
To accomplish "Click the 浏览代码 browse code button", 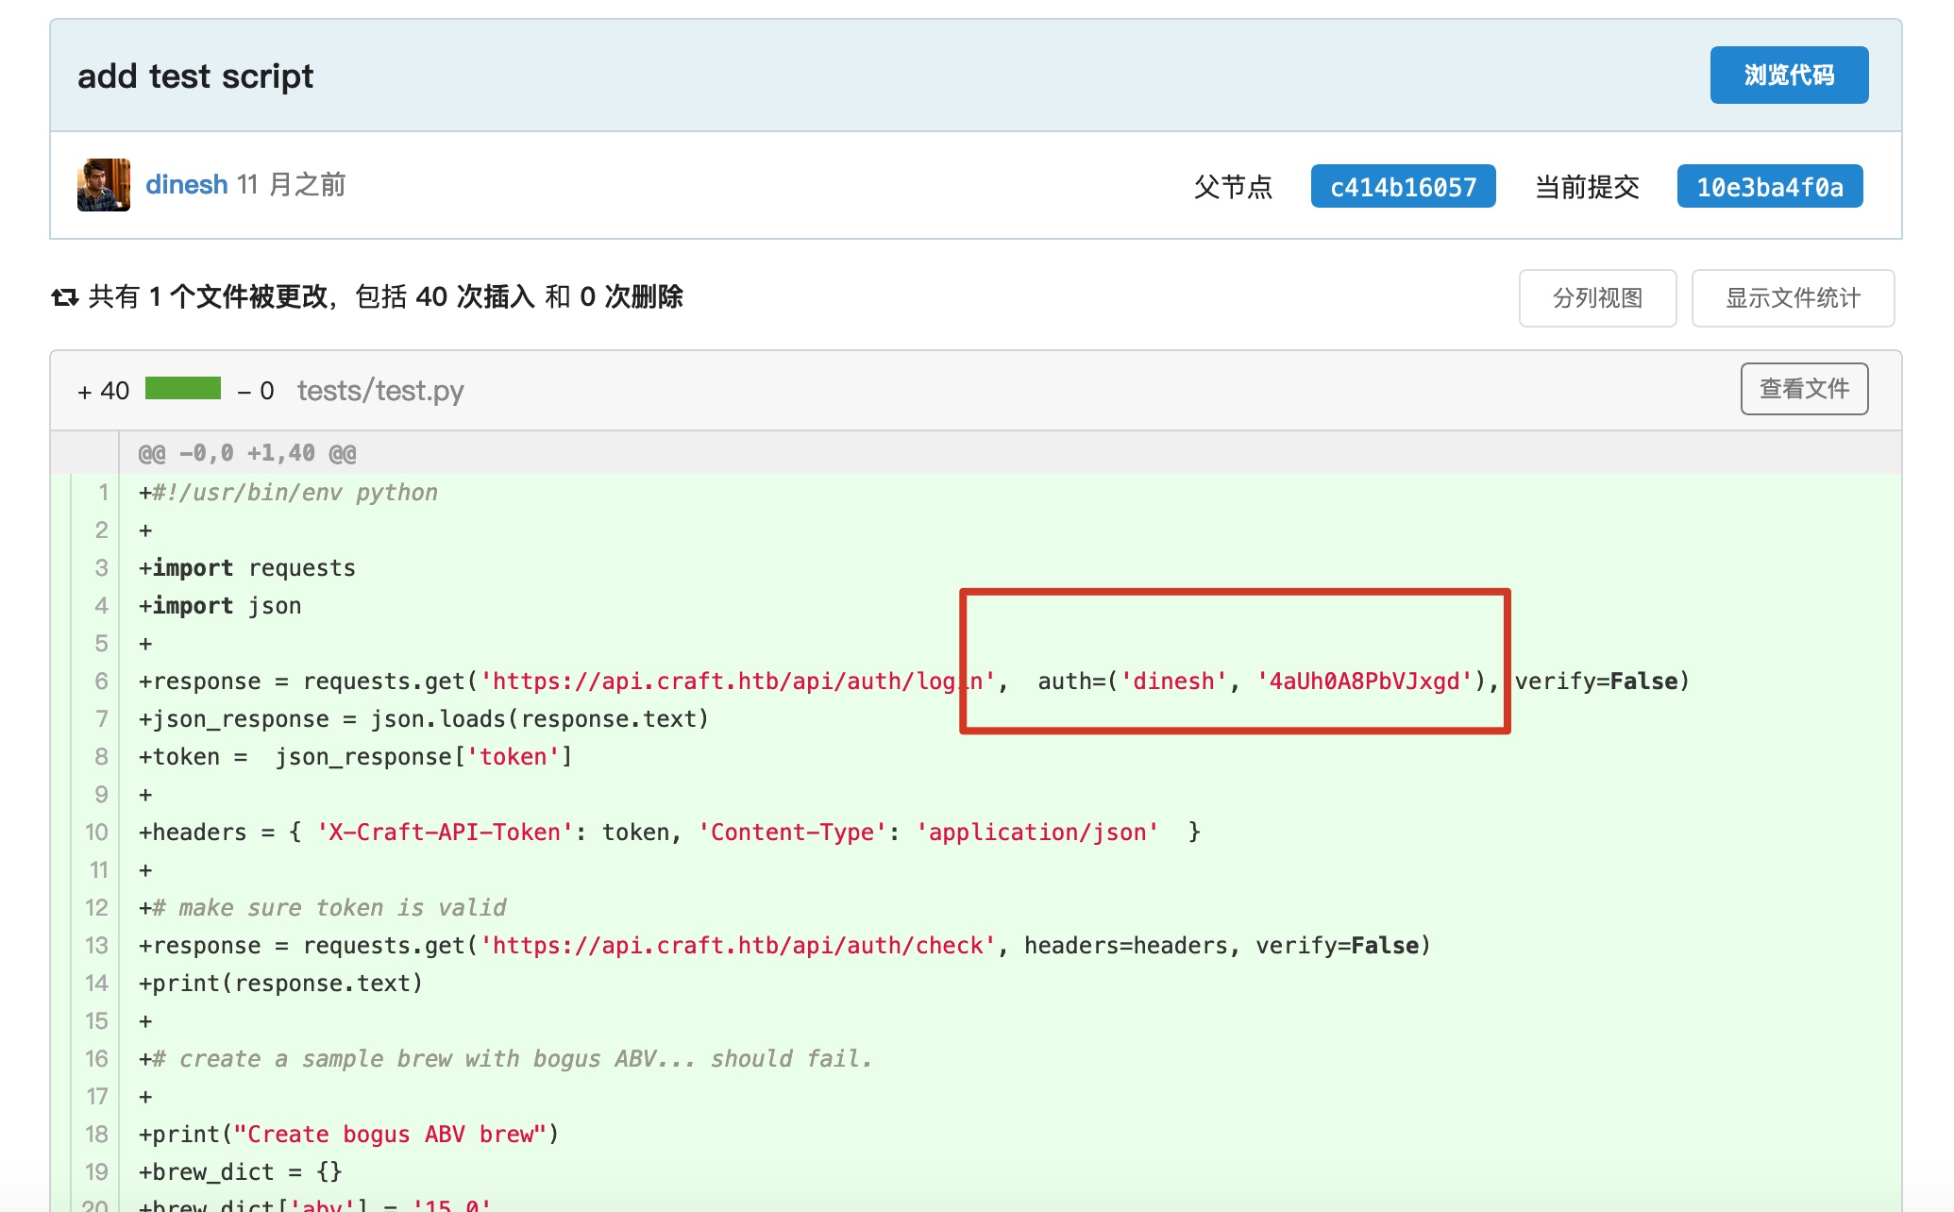I will pos(1788,76).
